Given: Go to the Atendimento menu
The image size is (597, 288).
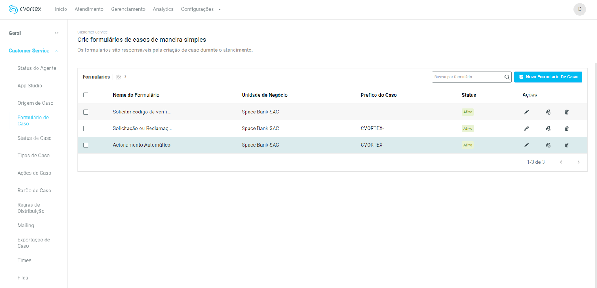Looking at the screenshot, I should pyautogui.click(x=89, y=9).
